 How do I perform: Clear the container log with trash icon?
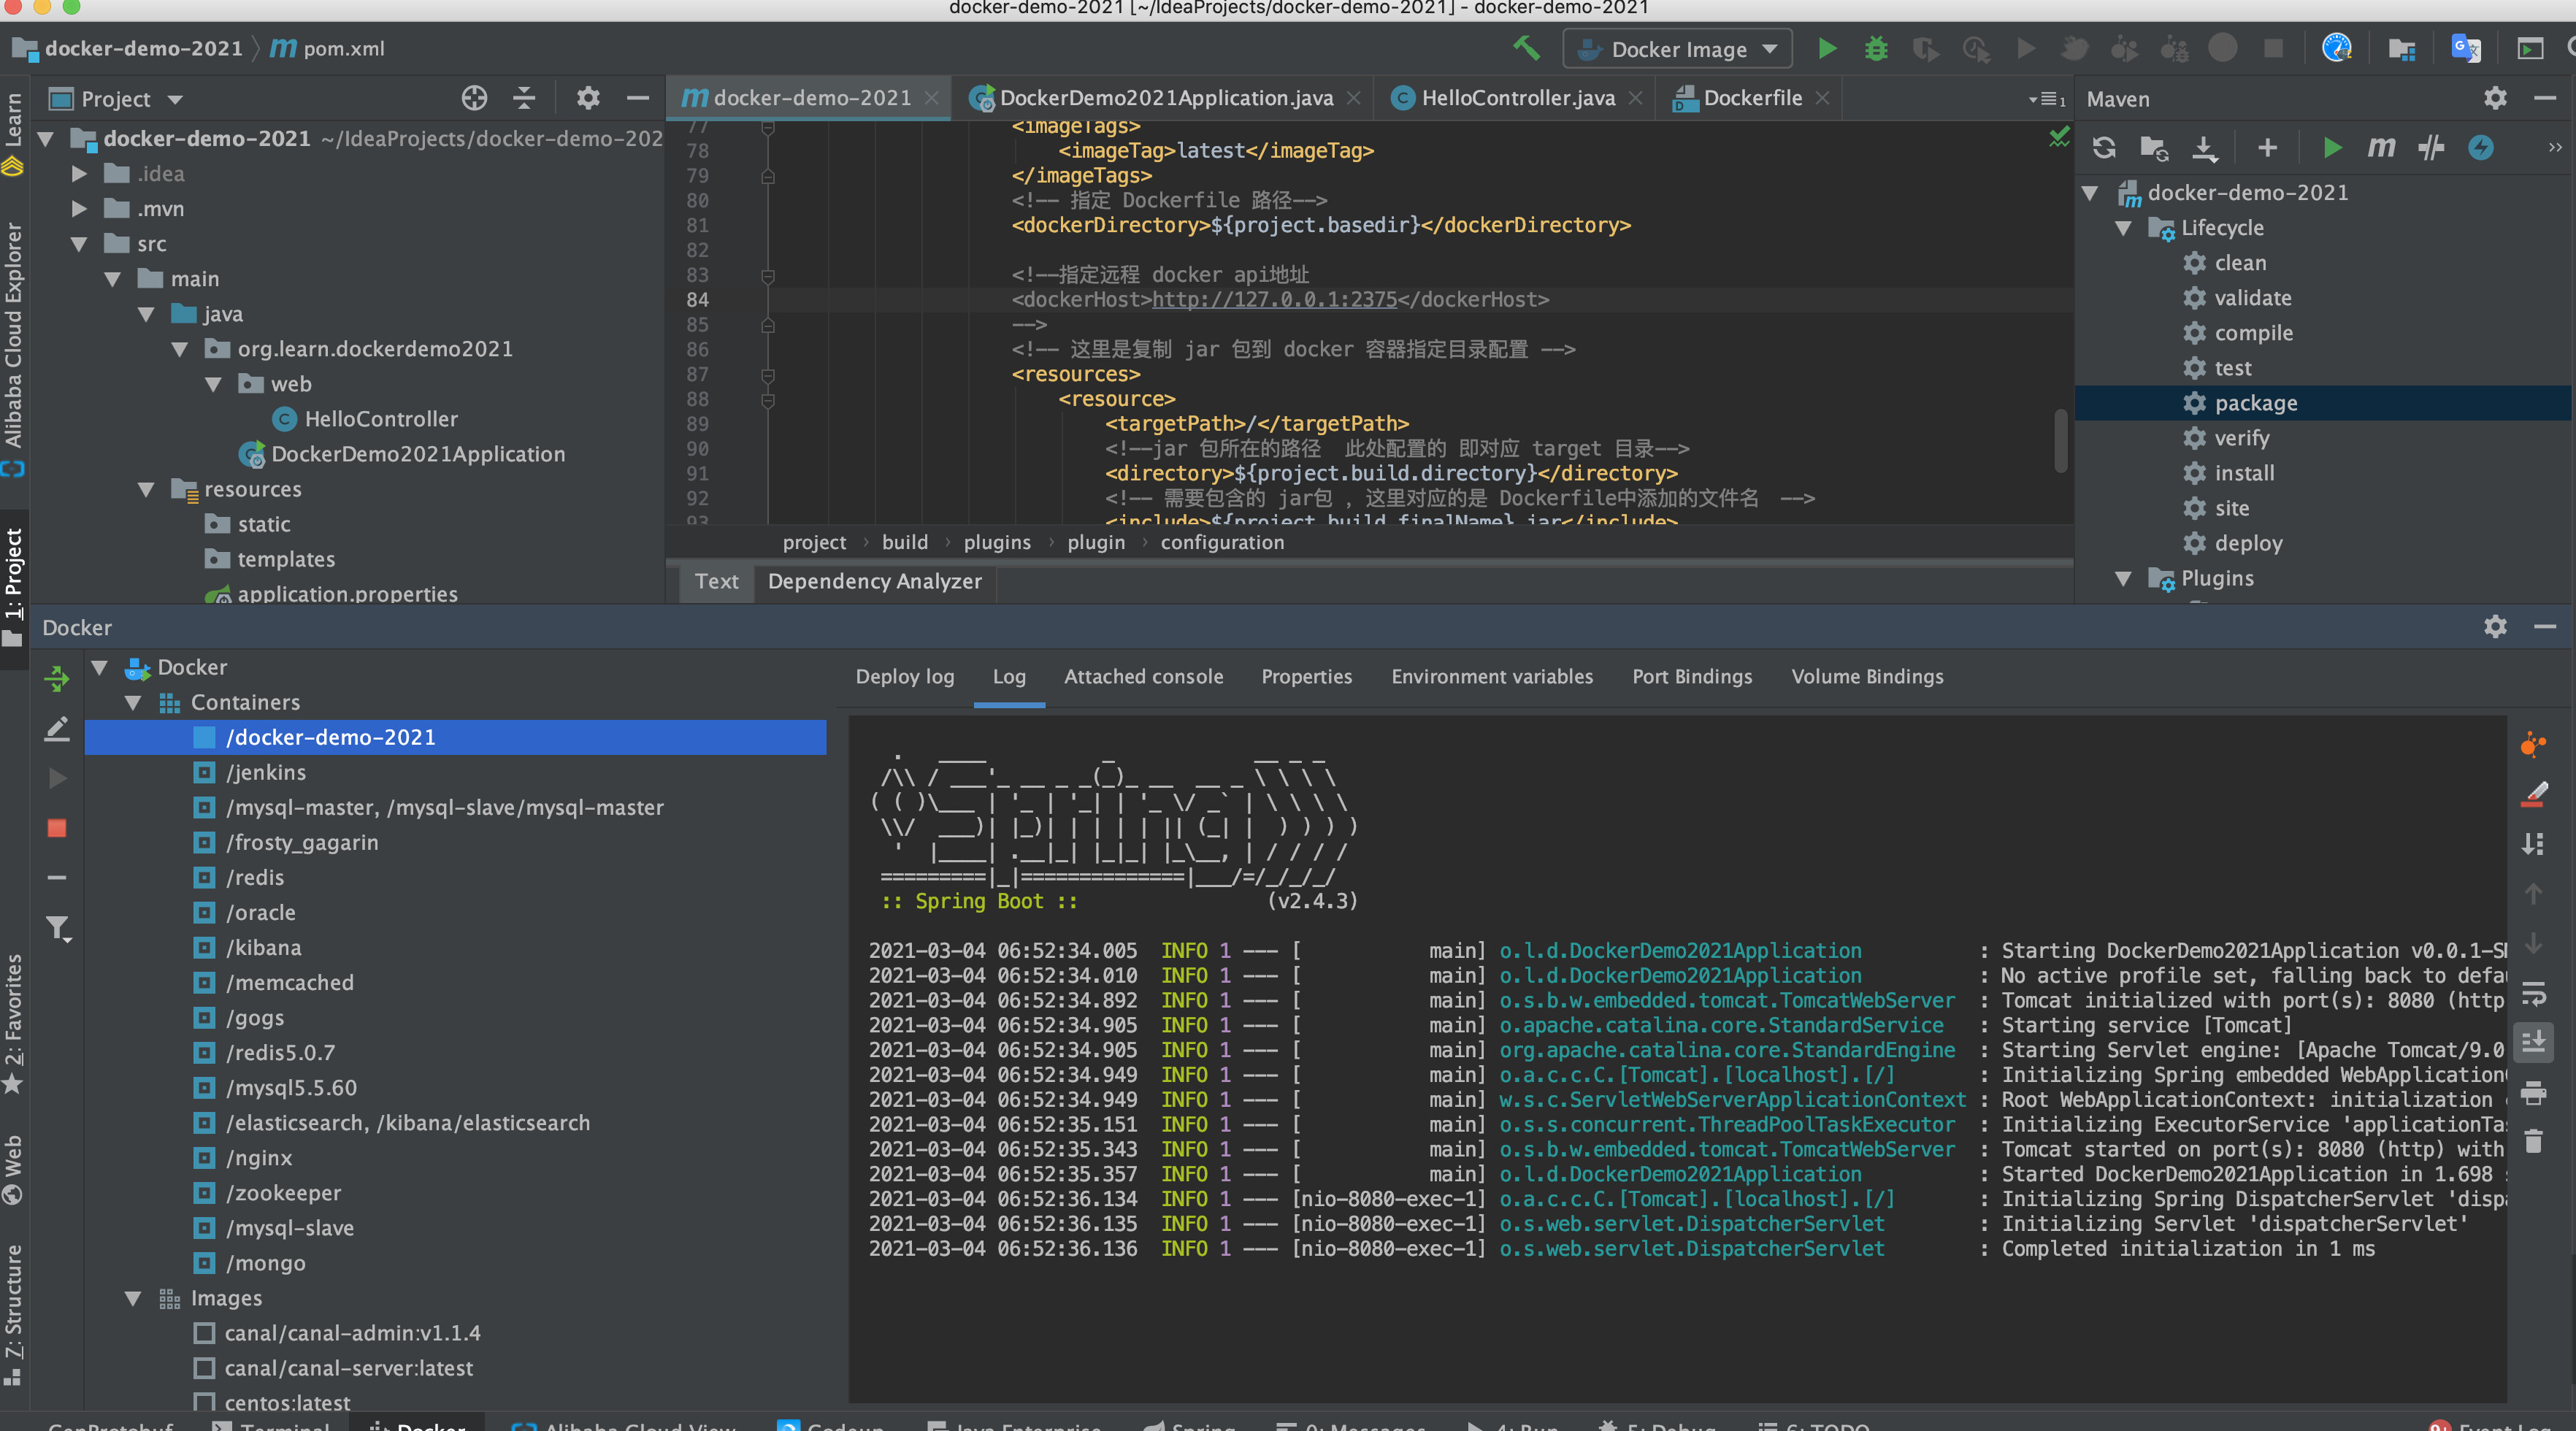2533,1141
